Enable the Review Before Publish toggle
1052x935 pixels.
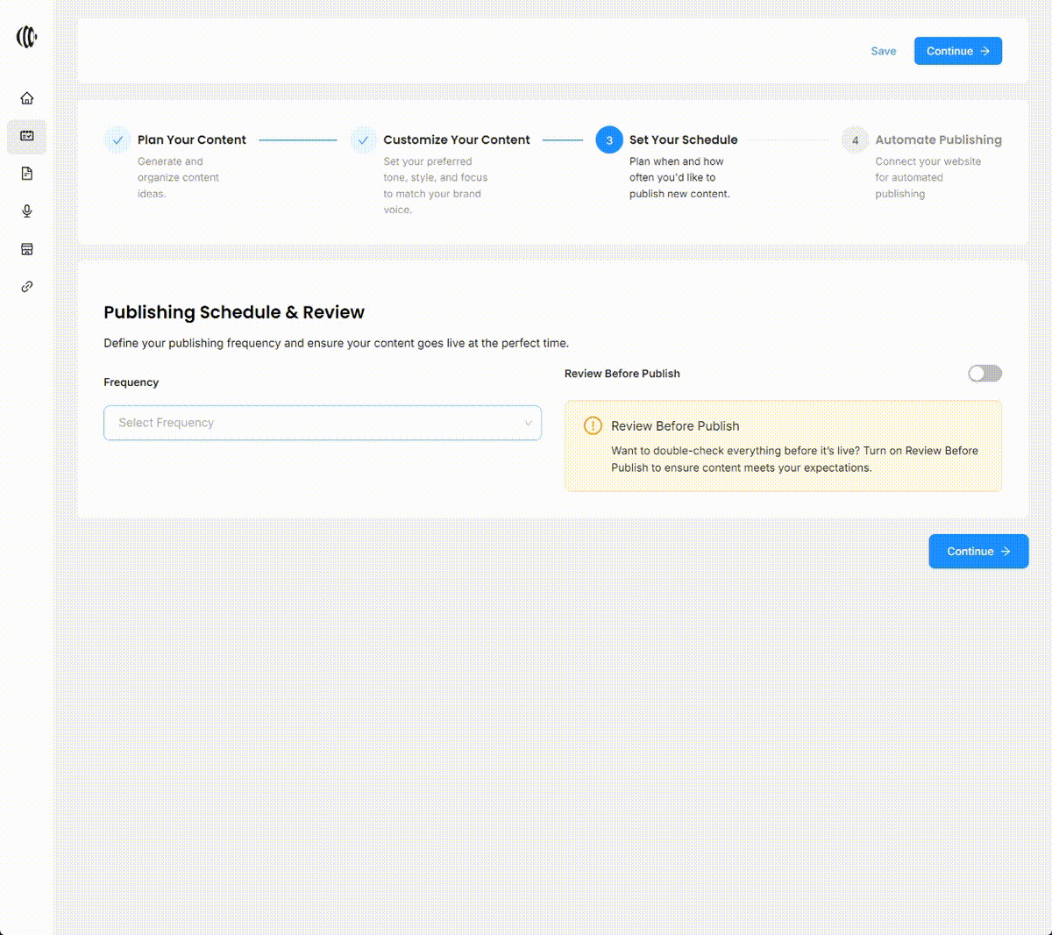[x=984, y=374]
